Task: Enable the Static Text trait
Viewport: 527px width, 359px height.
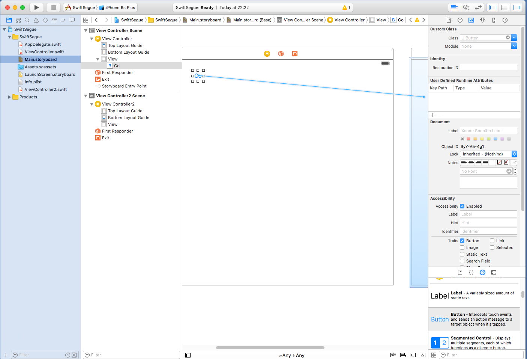Action: click(x=462, y=254)
